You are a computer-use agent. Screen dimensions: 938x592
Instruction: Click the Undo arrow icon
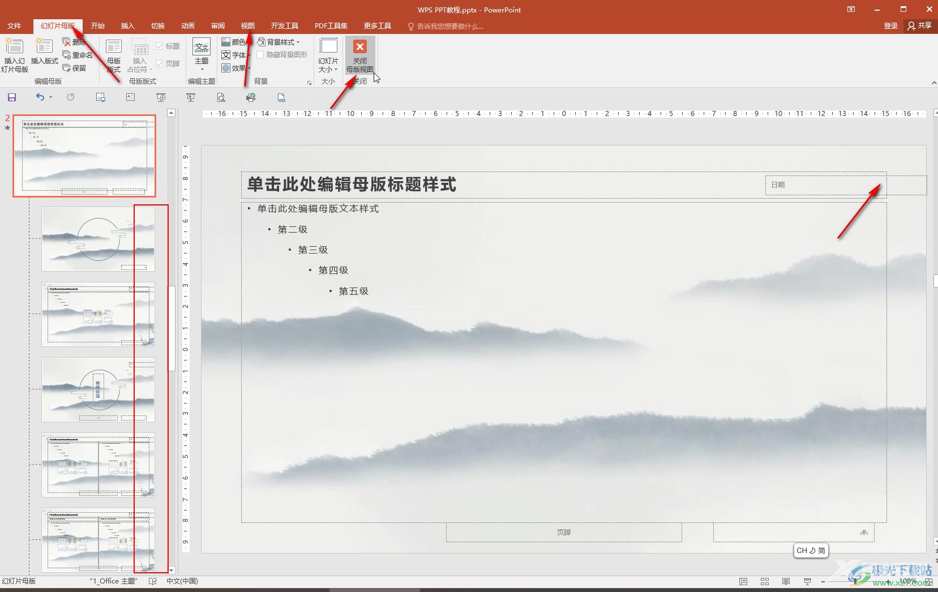[40, 97]
